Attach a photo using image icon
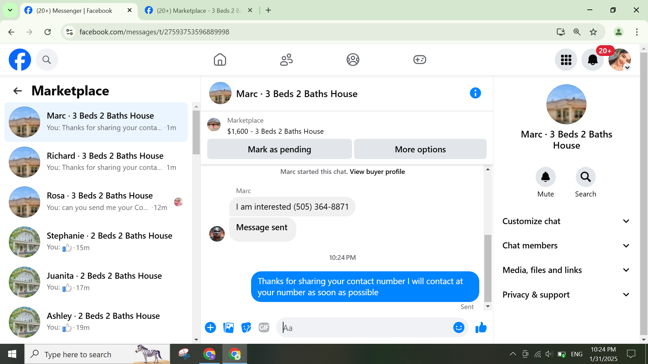The image size is (648, 364). (228, 328)
